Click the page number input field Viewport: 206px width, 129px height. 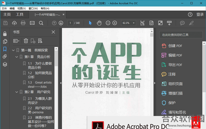tap(70, 23)
